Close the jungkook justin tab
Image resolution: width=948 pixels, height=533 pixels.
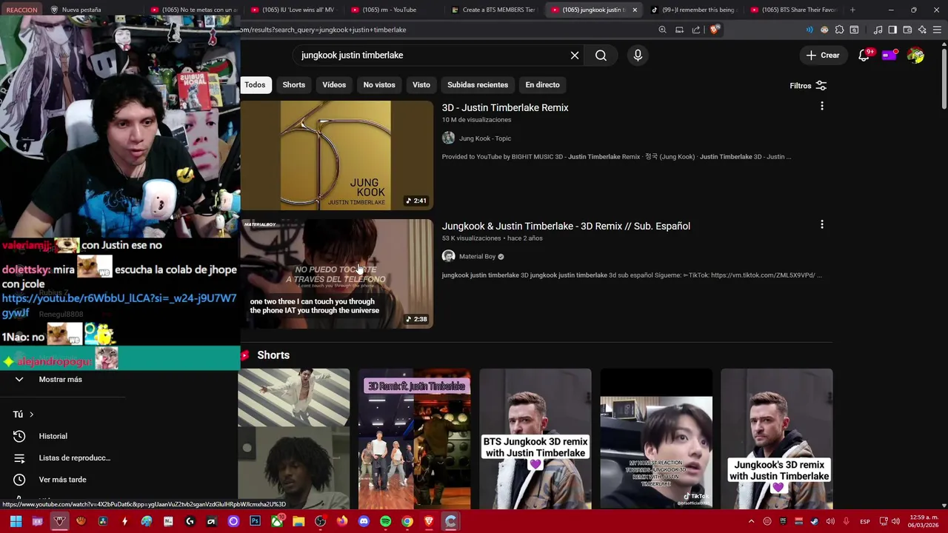point(634,10)
